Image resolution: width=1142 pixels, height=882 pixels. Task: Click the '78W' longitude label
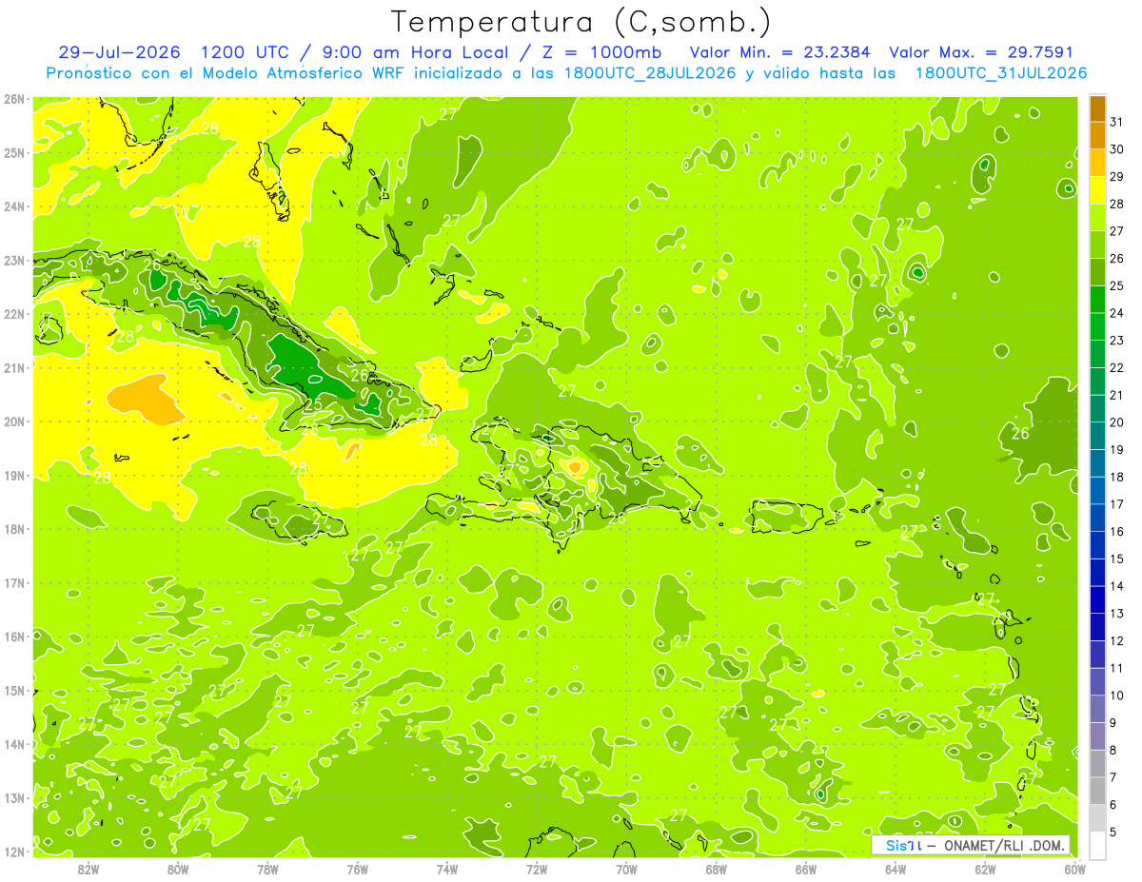click(x=267, y=869)
